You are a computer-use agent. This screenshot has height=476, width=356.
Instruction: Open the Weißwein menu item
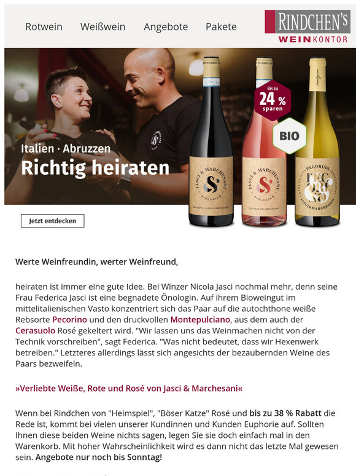tap(103, 26)
